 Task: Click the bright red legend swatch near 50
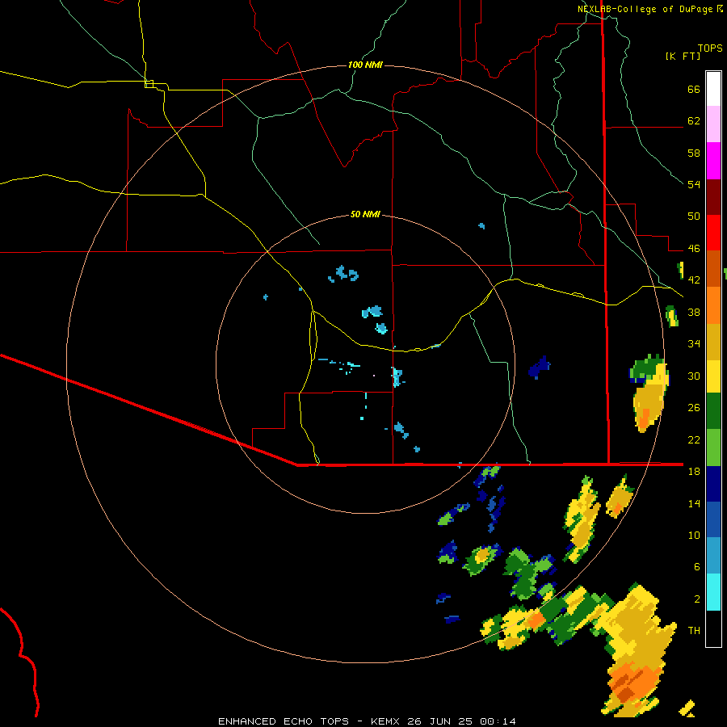(713, 233)
